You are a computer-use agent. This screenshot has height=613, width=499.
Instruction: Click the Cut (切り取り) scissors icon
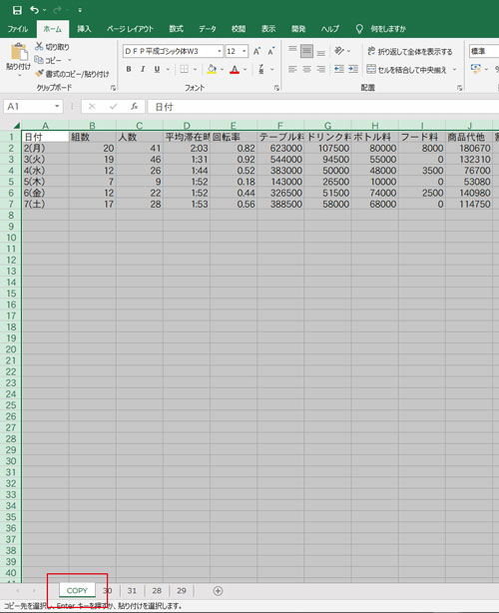tap(39, 47)
